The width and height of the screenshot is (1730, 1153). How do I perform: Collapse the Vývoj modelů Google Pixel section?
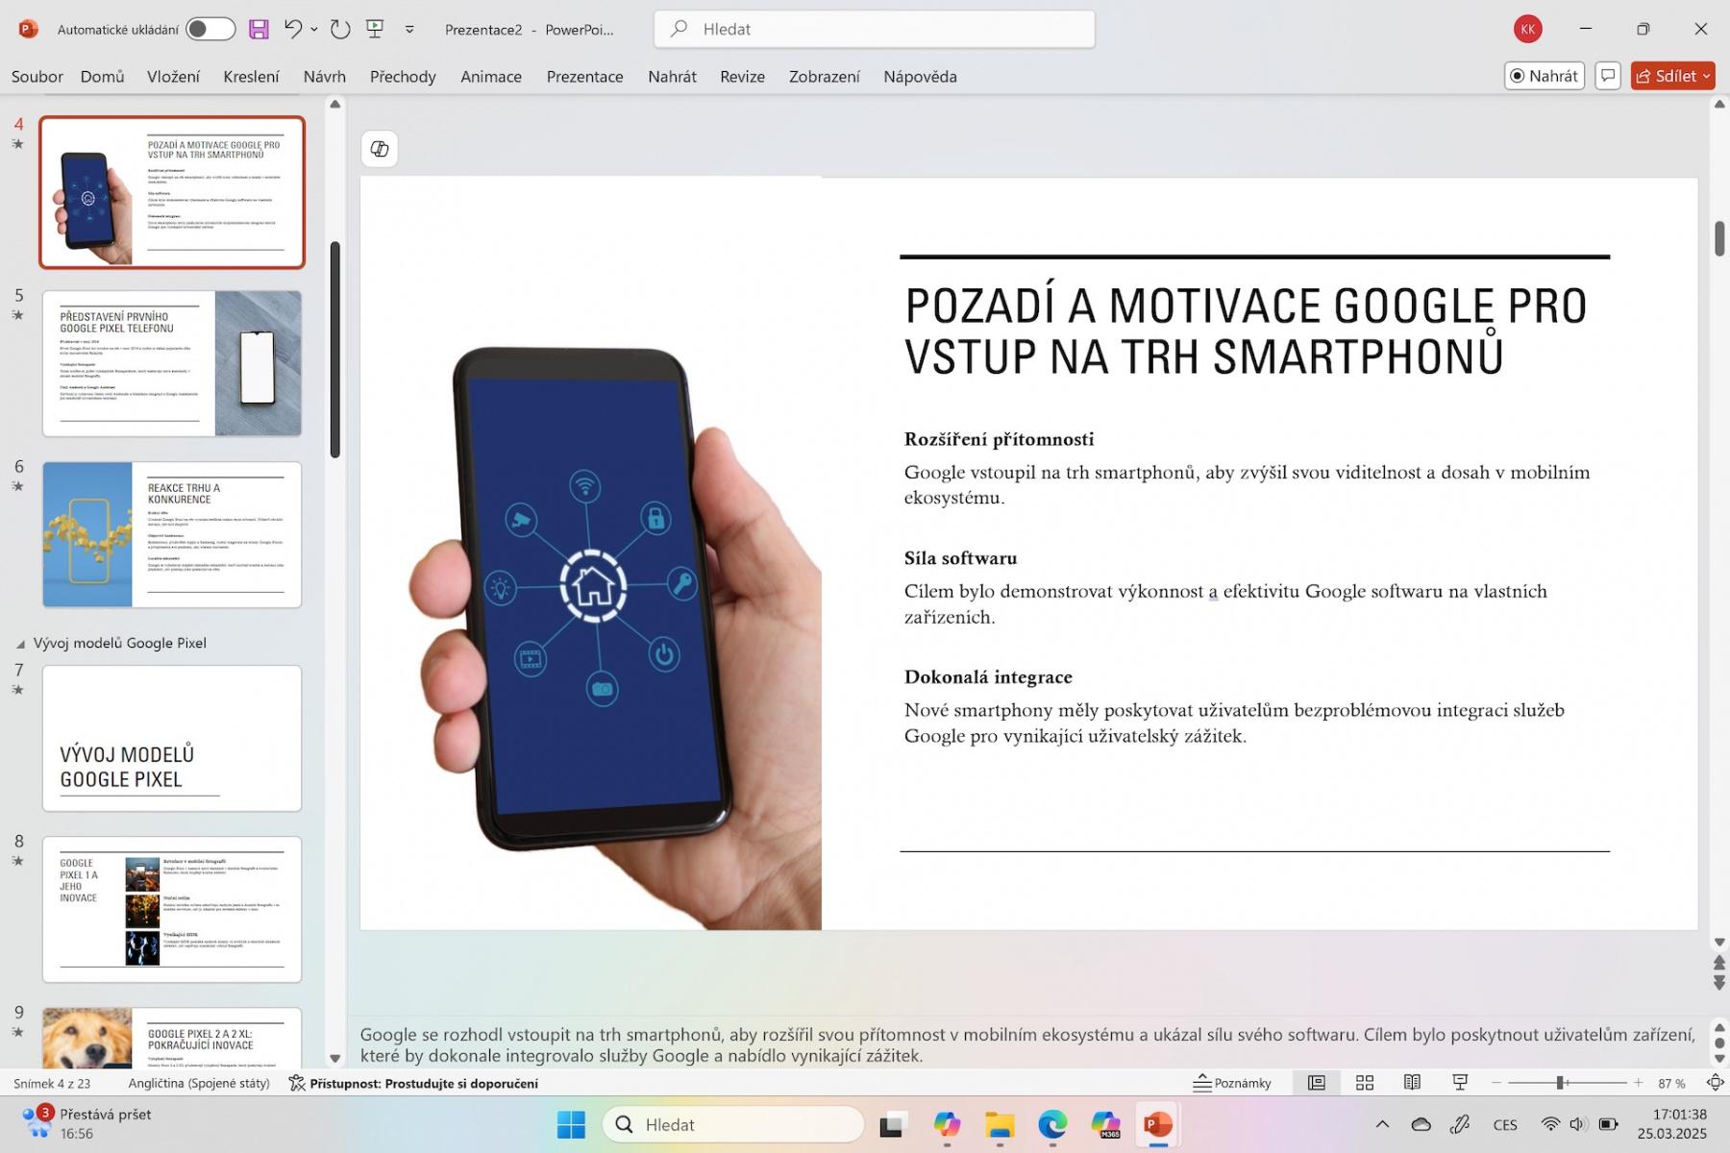[x=20, y=644]
